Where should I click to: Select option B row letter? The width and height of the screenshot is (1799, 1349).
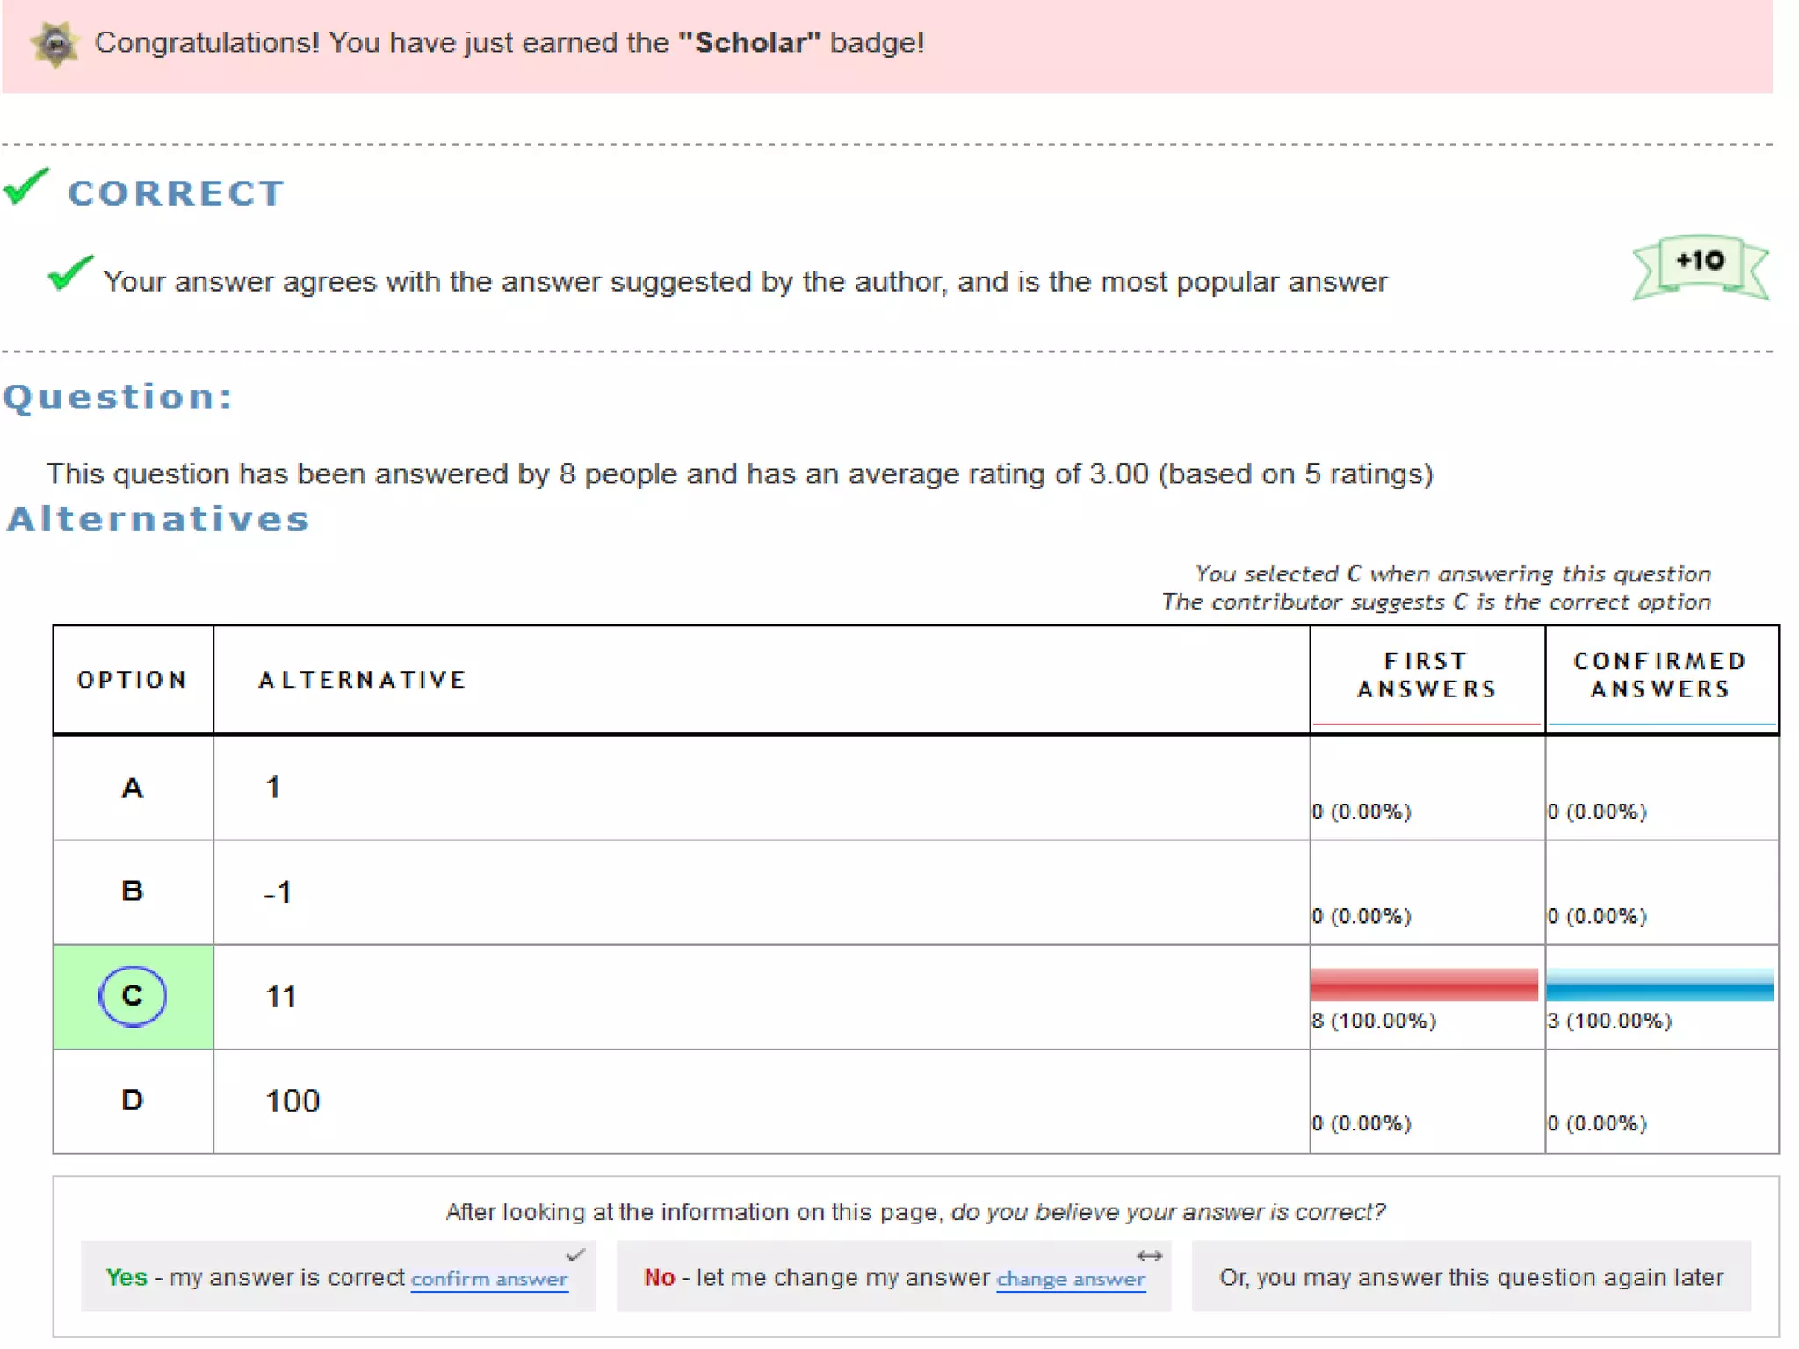coord(132,891)
